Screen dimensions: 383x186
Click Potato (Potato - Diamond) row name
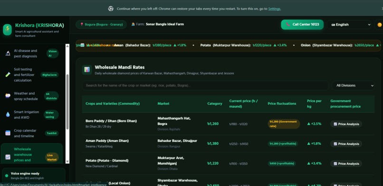pyautogui.click(x=107, y=161)
